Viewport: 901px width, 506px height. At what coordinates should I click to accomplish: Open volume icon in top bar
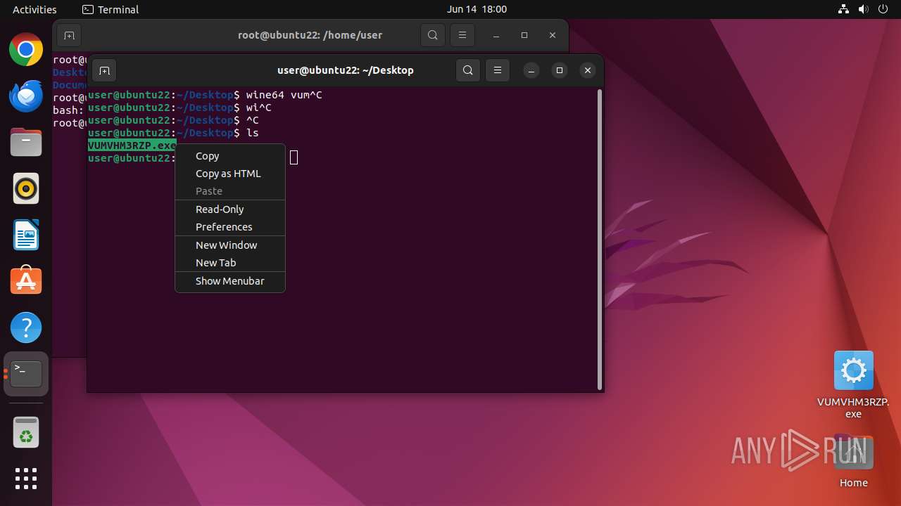[x=864, y=9]
